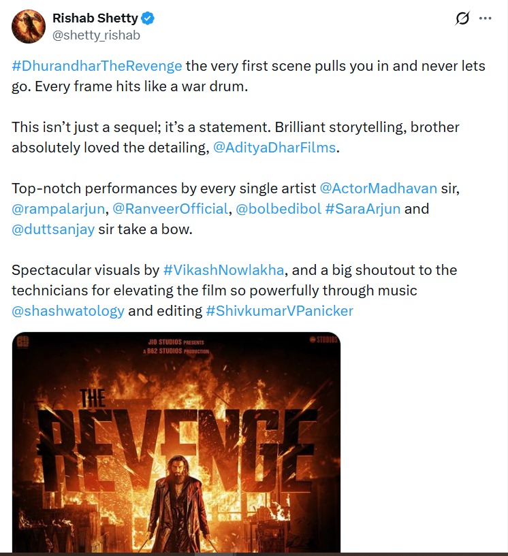Visit the @shashwatology profile mention
508x556 pixels.
click(68, 310)
